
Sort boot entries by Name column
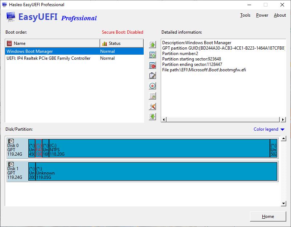(53, 43)
